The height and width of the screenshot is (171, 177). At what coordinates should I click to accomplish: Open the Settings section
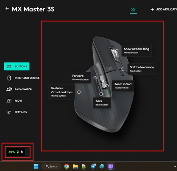[x=17, y=112]
